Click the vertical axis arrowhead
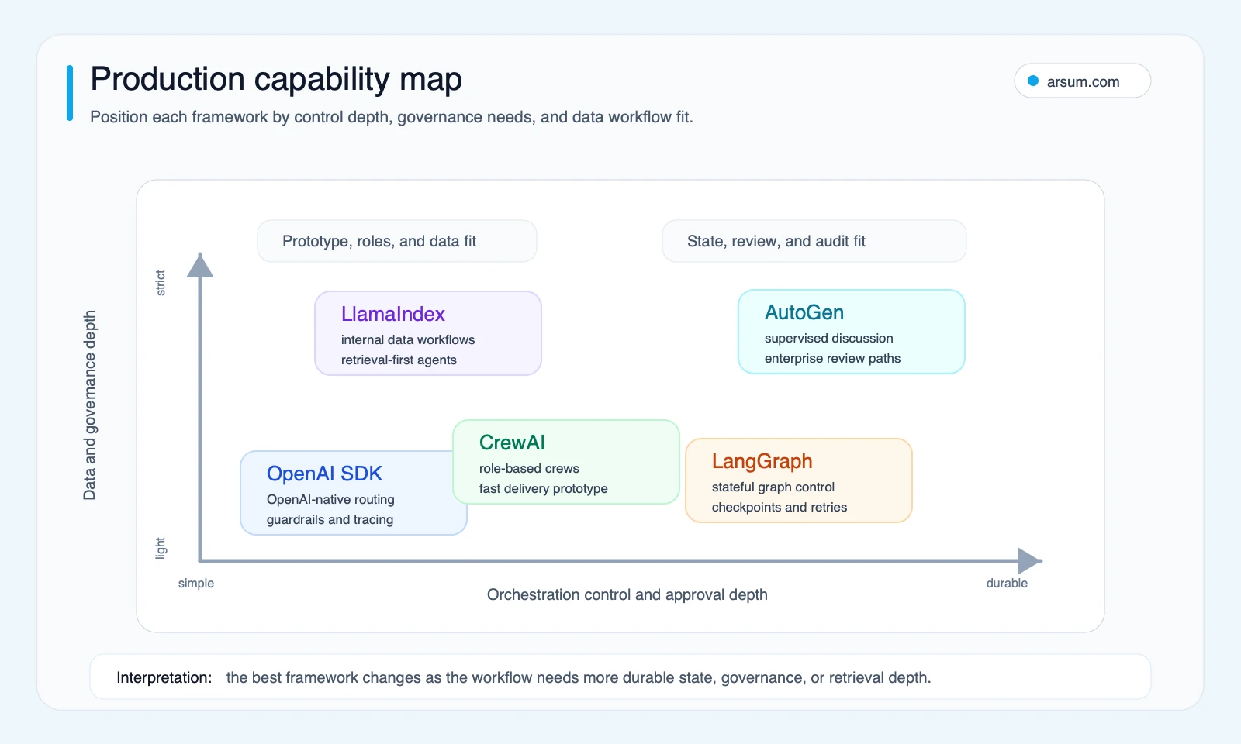The image size is (1241, 744). pos(200,265)
